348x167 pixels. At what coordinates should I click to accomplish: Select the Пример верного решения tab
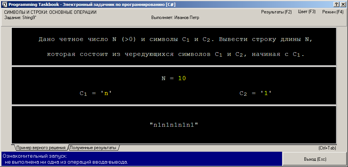(41, 148)
